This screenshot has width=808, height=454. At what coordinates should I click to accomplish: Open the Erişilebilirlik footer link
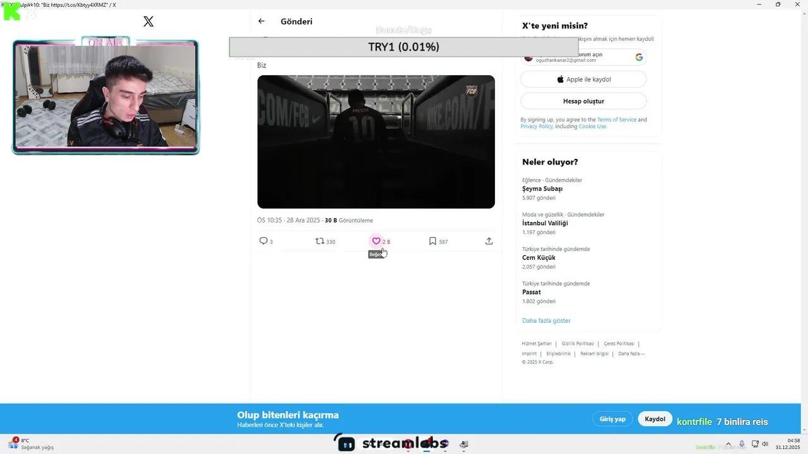[559, 354]
